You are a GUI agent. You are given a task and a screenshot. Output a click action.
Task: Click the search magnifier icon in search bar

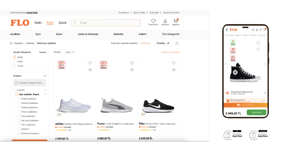point(75,23)
